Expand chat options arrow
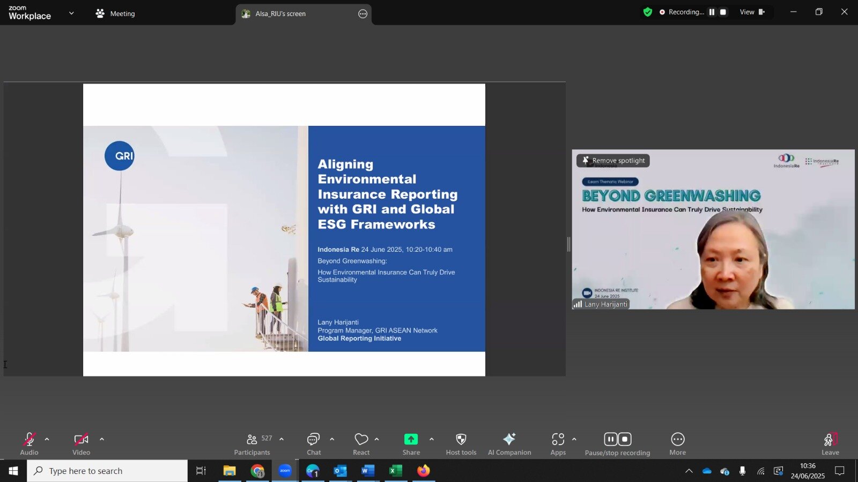This screenshot has width=858, height=482. [332, 439]
